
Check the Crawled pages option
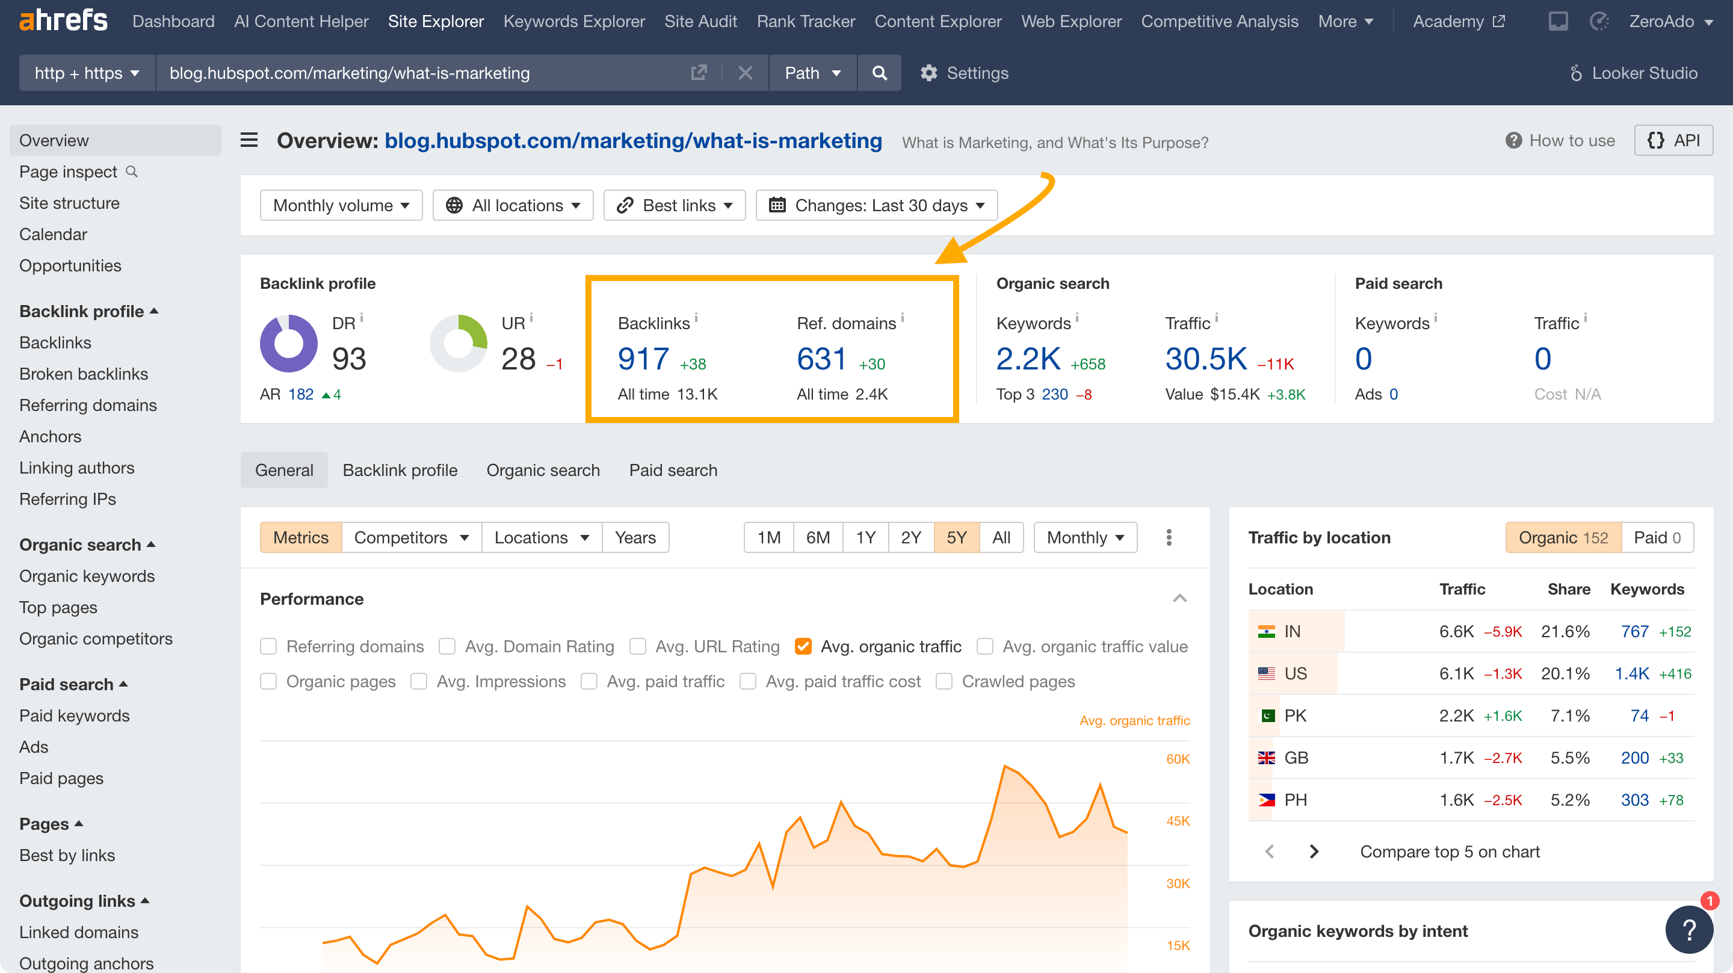(944, 681)
